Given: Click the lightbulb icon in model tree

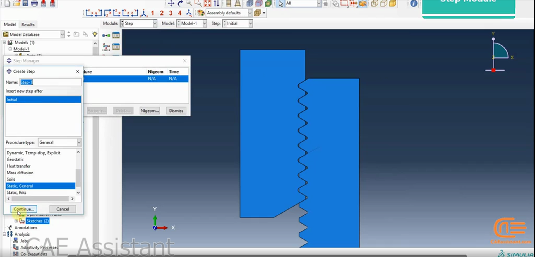Looking at the screenshot, I should pos(95,34).
